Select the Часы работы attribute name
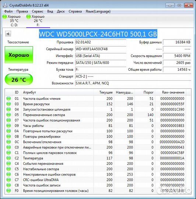 point(34,126)
